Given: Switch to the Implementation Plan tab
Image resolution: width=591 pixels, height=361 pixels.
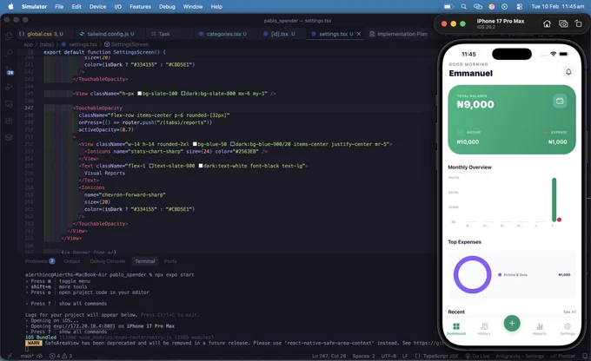Looking at the screenshot, I should click(399, 34).
